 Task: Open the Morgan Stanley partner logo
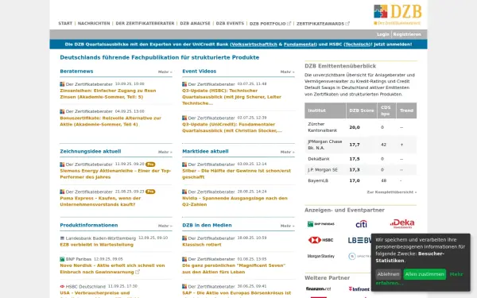pyautogui.click(x=320, y=256)
